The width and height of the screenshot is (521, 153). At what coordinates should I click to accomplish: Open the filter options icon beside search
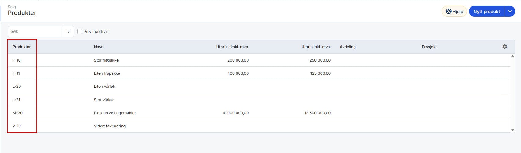[68, 31]
